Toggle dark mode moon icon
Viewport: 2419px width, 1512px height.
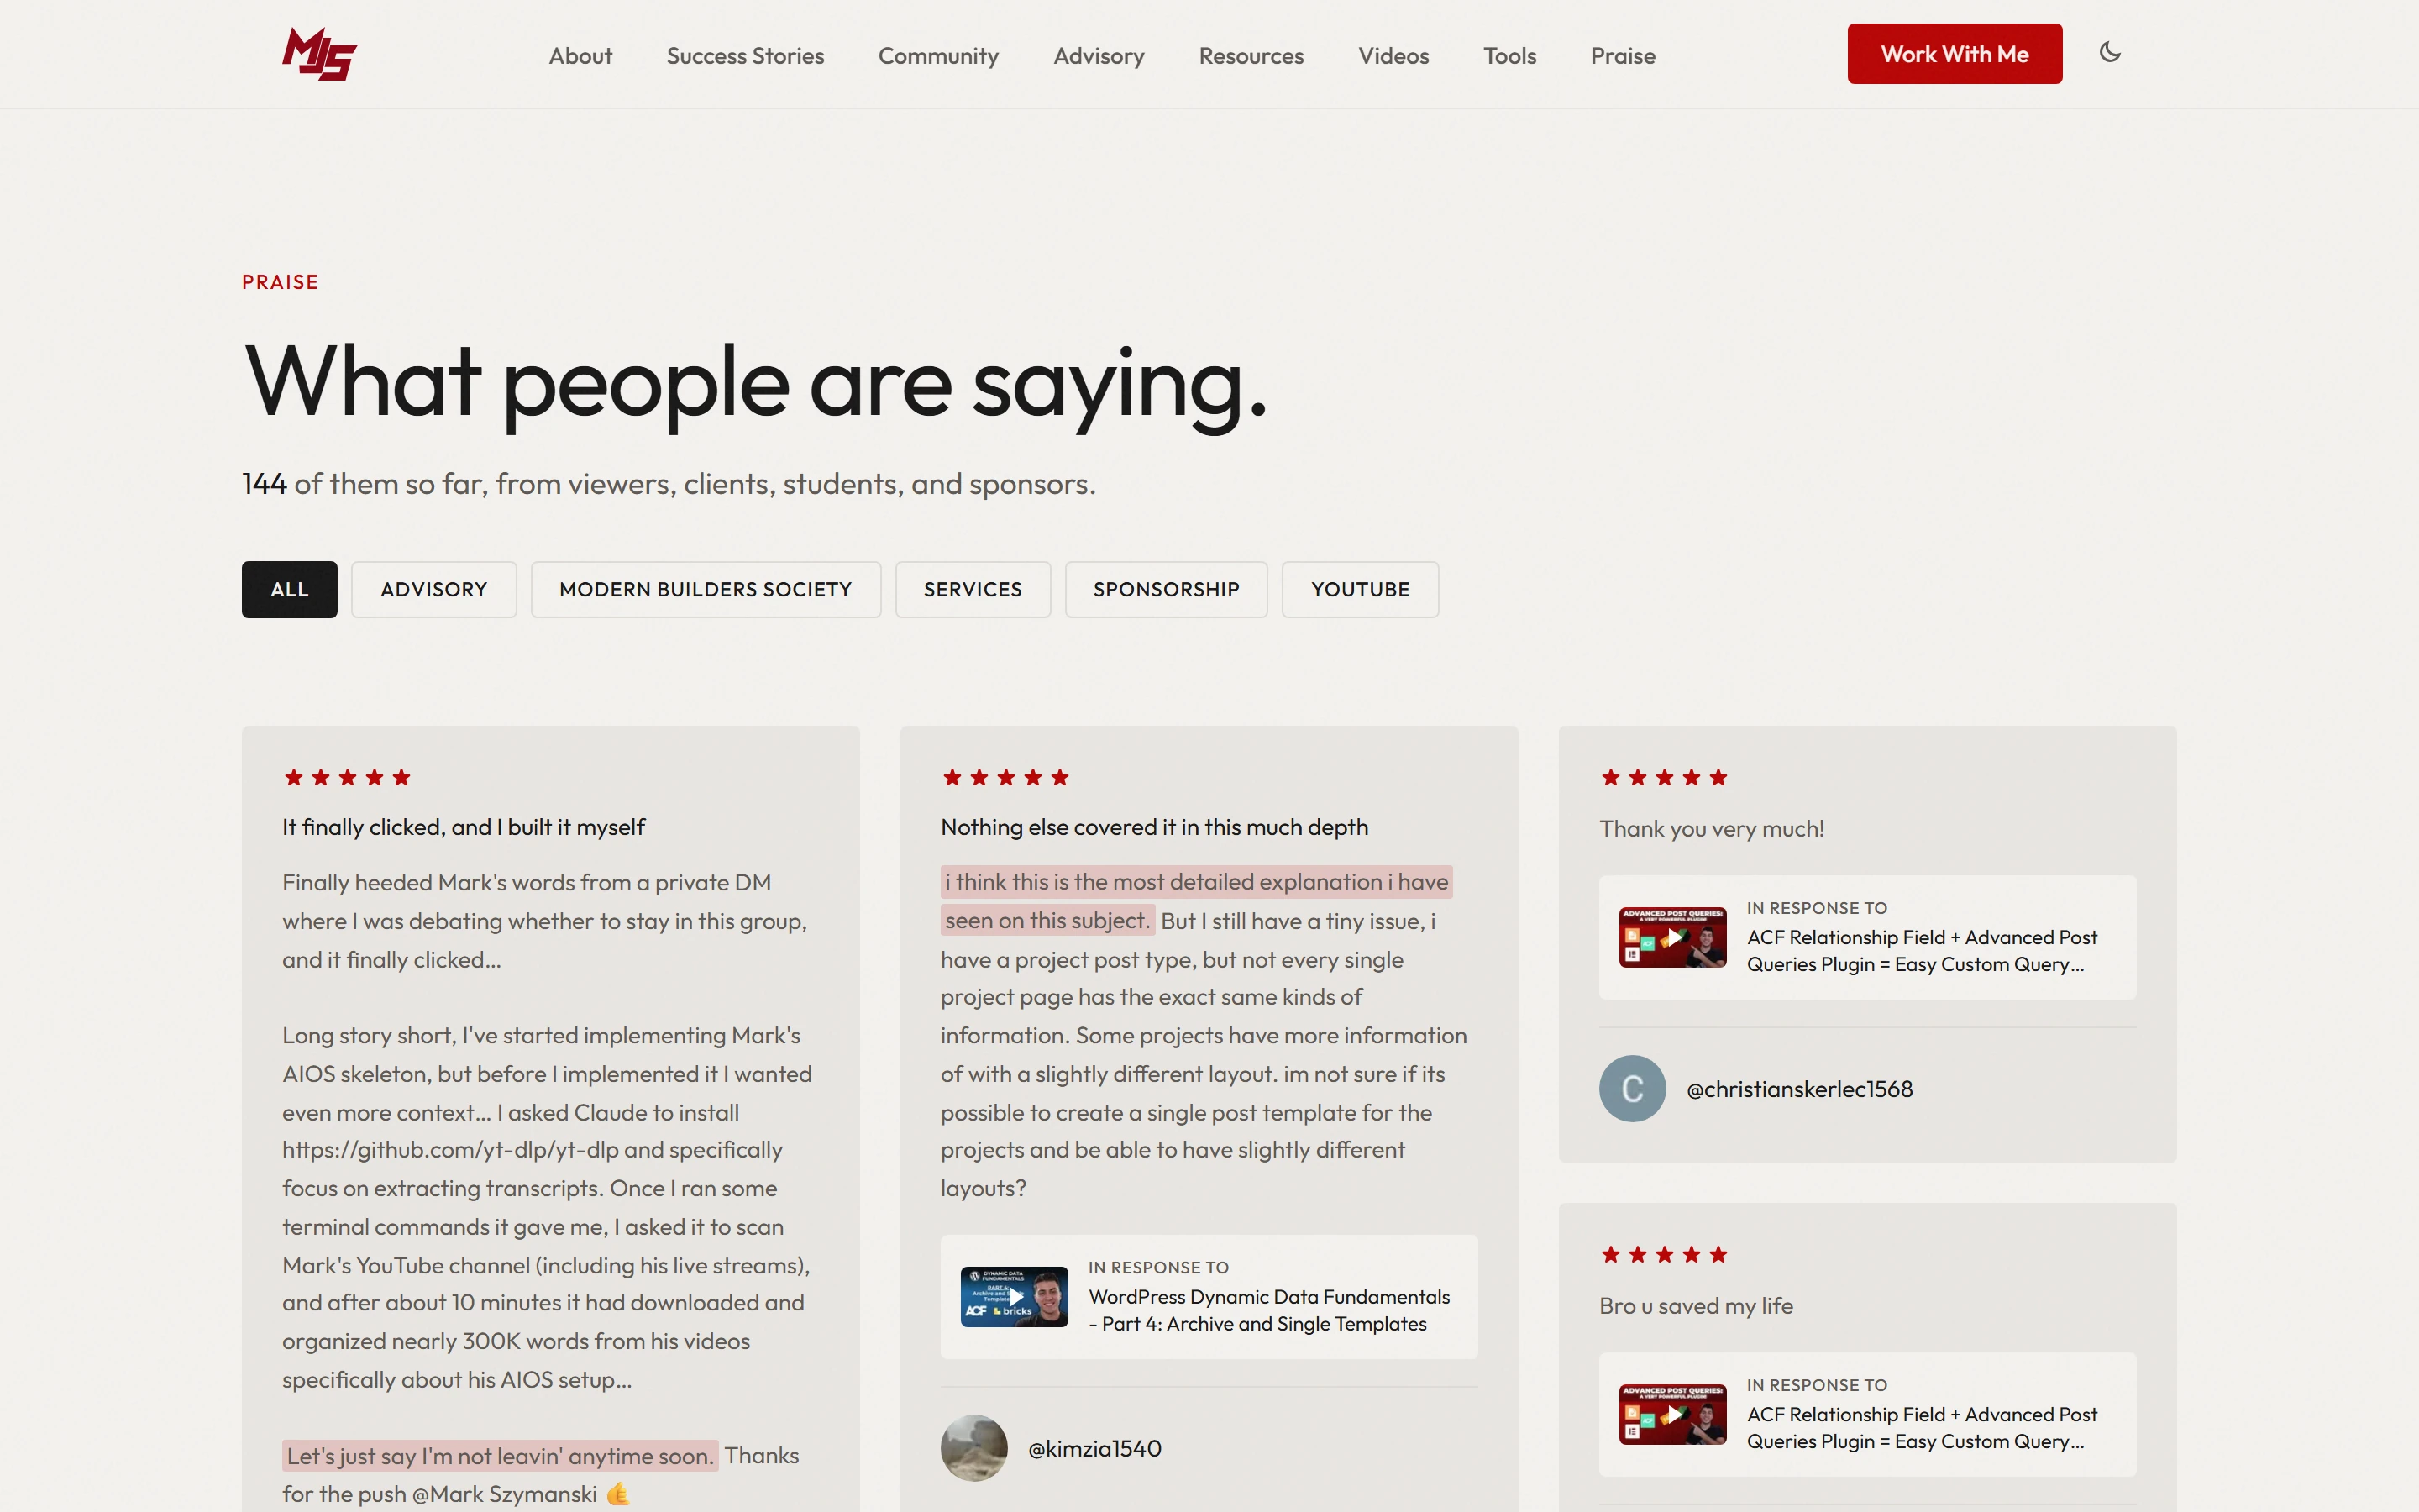pyautogui.click(x=2110, y=52)
